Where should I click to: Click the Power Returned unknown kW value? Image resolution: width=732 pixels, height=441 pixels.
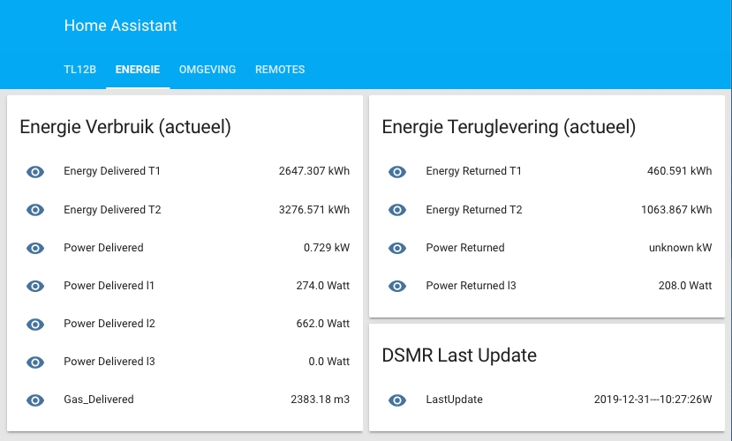click(x=680, y=248)
